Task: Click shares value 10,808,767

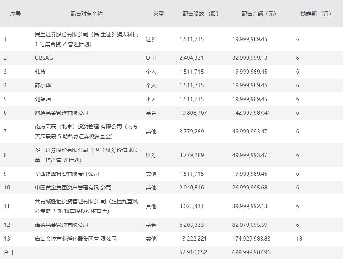Action: pyautogui.click(x=193, y=113)
